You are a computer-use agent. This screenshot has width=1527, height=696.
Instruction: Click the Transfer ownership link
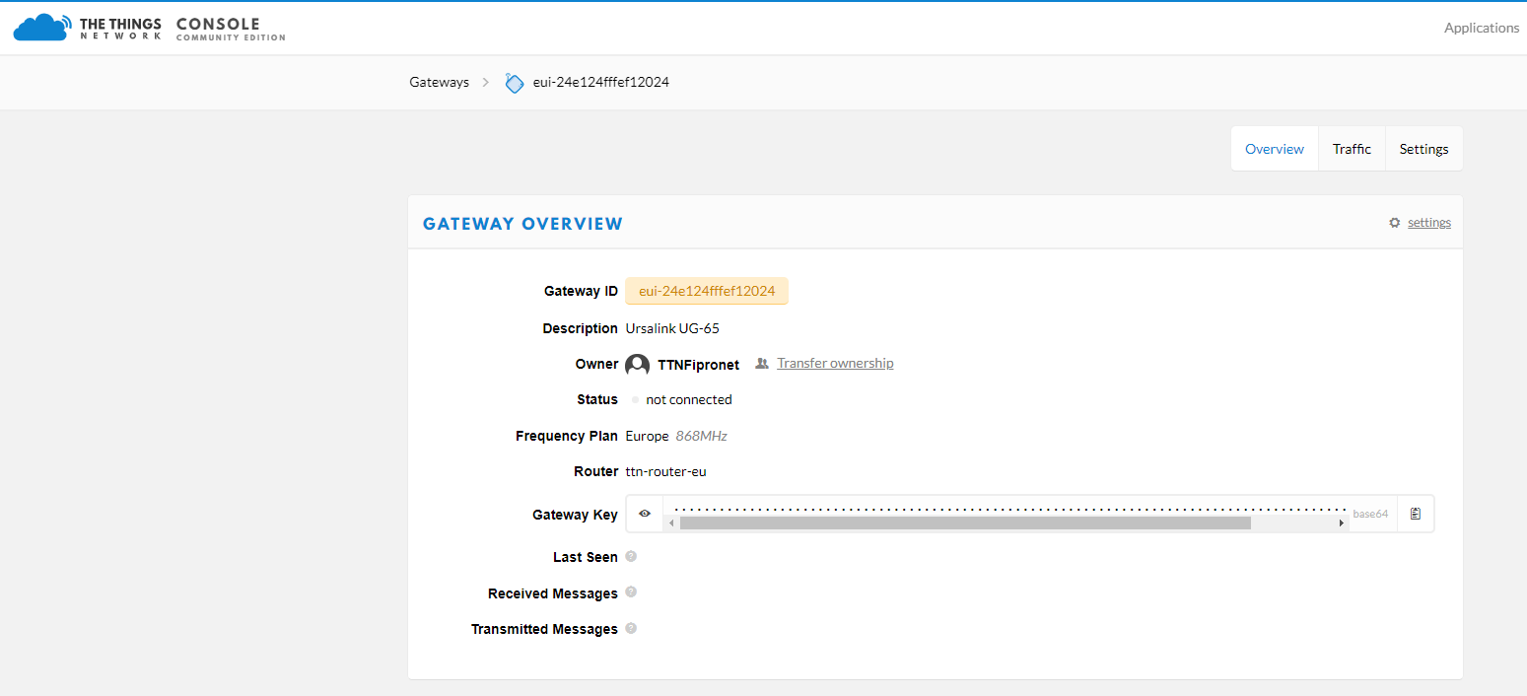coord(835,363)
